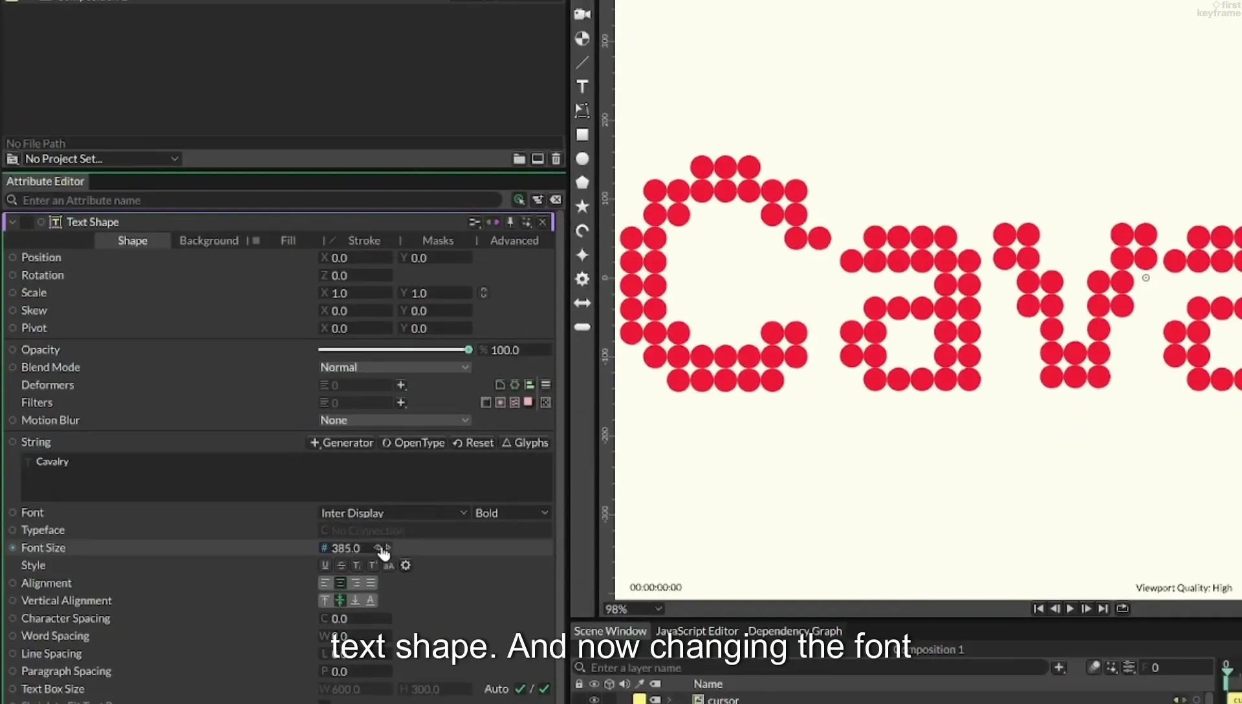This screenshot has width=1242, height=704.
Task: Click the Opacity slider handle
Action: click(468, 350)
